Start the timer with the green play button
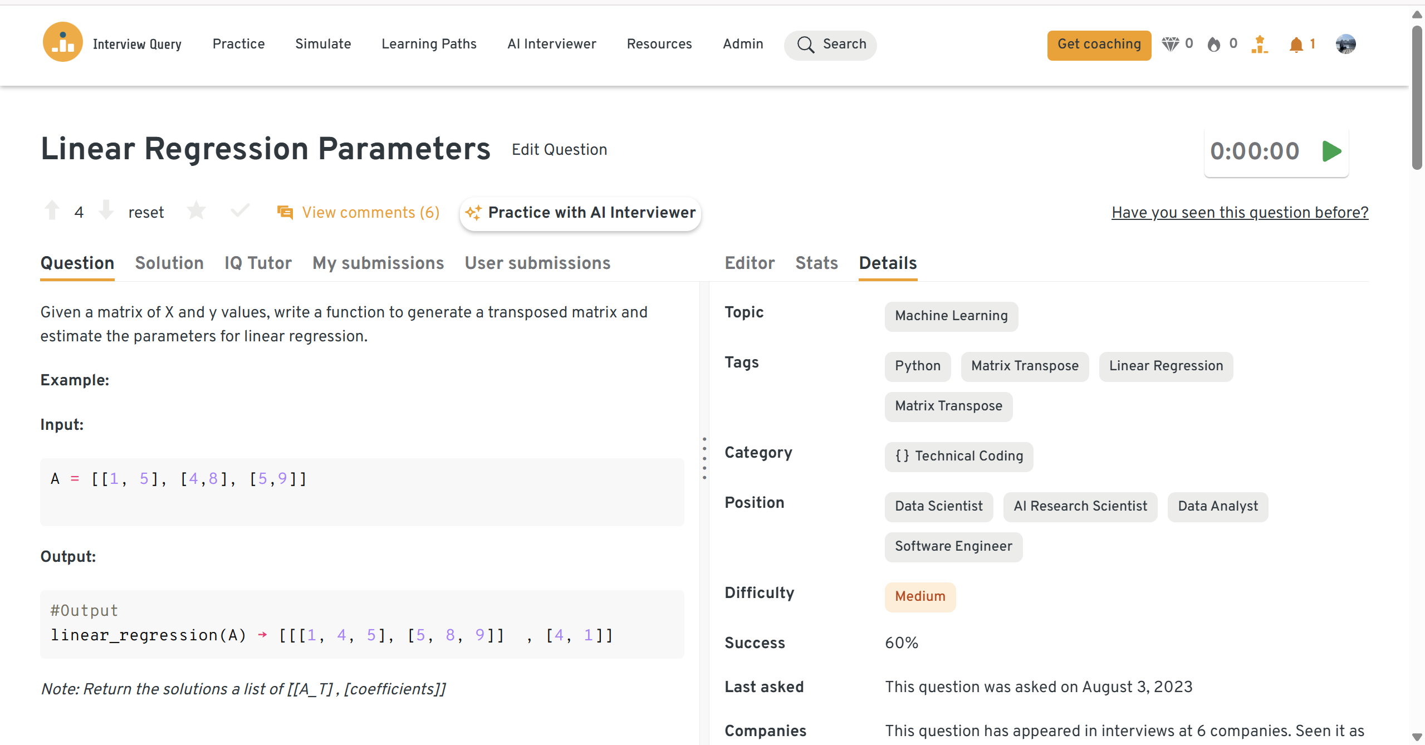 (x=1331, y=151)
